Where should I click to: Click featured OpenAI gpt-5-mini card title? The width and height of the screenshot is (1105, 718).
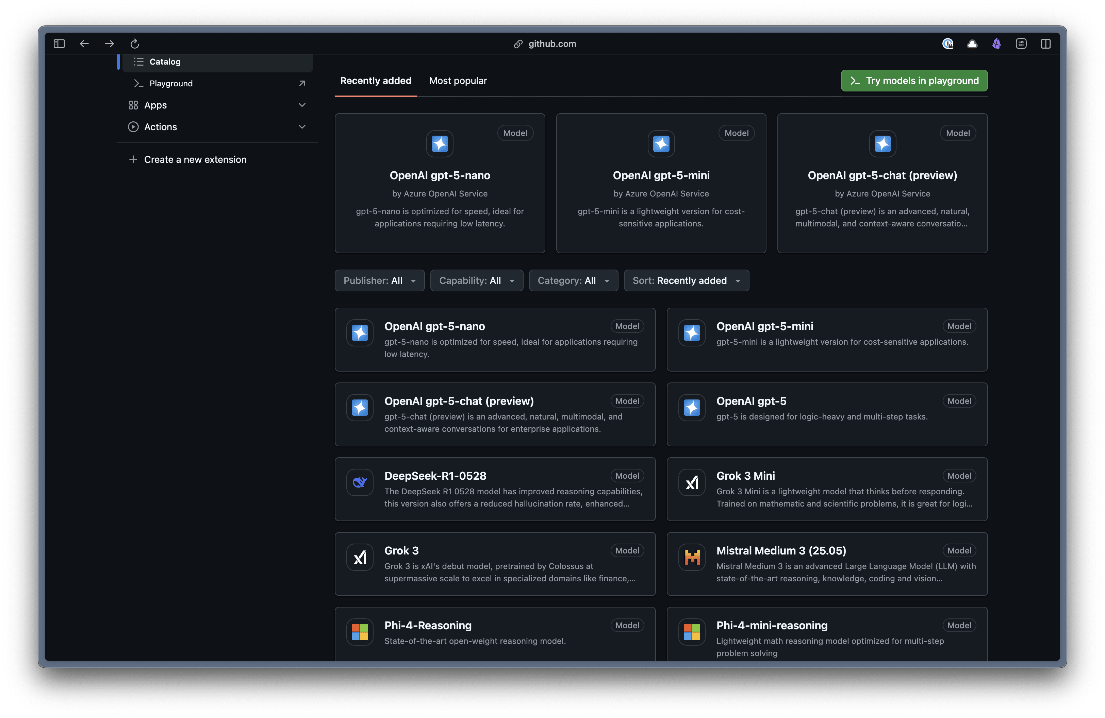661,175
